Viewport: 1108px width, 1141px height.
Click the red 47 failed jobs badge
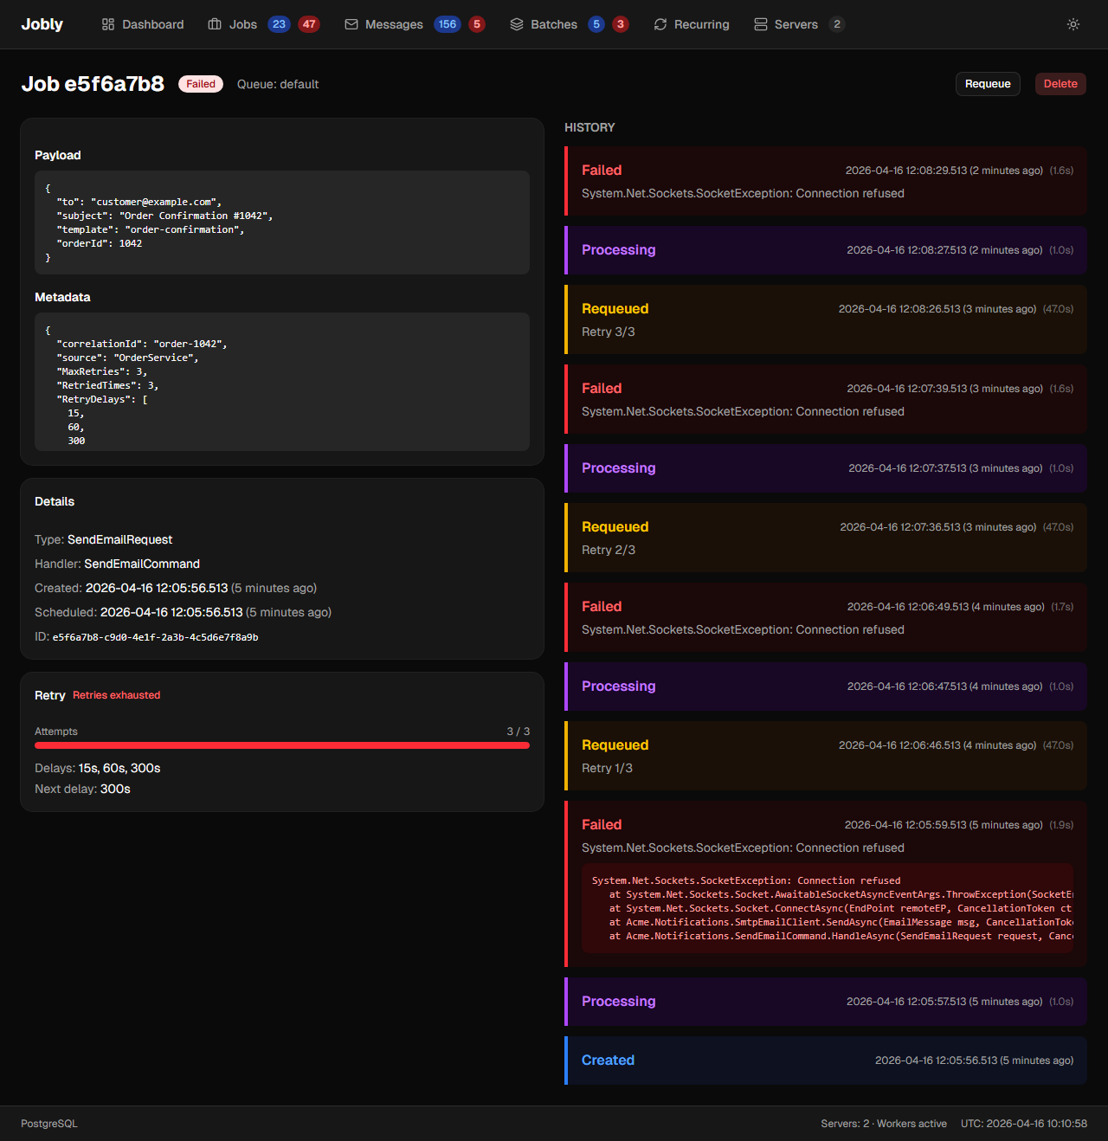309,24
